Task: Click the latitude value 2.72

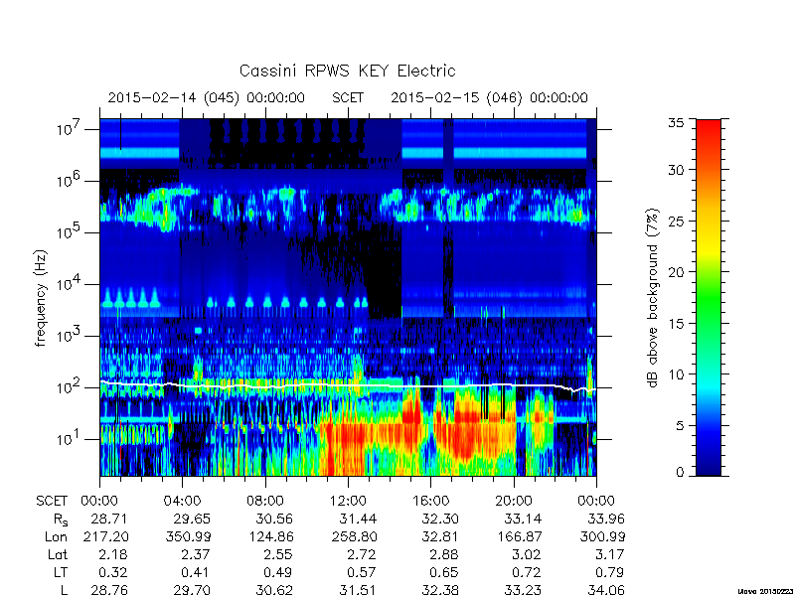Action: [x=361, y=554]
